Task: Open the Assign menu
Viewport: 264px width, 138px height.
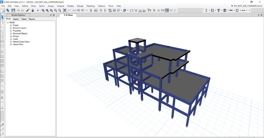Action: click(51, 6)
